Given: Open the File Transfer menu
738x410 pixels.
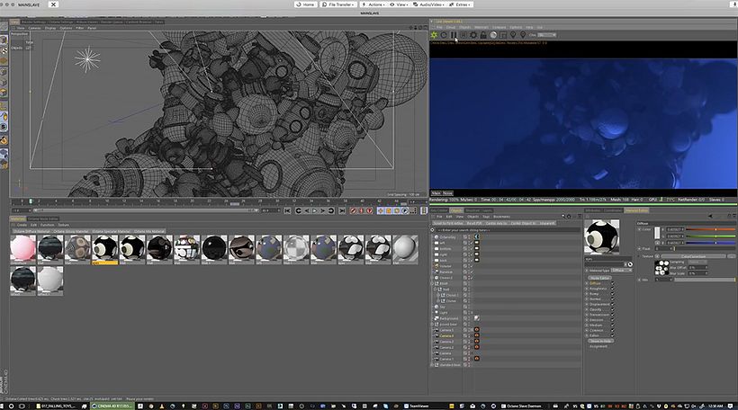Looking at the screenshot, I should [x=338, y=4].
